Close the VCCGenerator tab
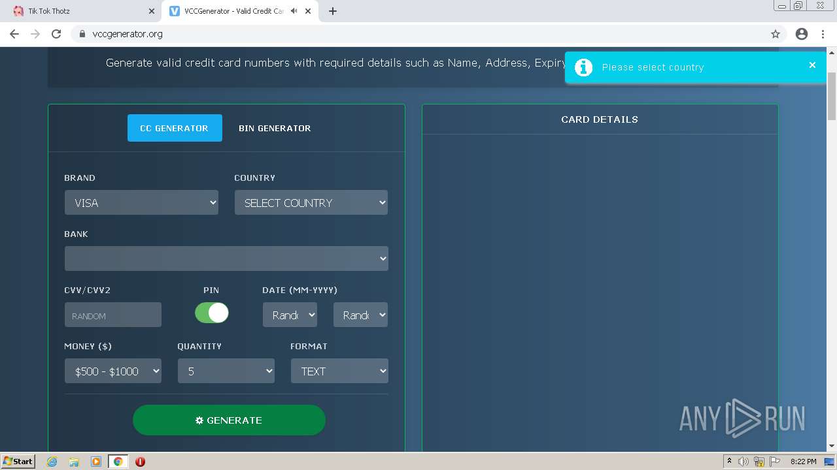The image size is (837, 470). [308, 11]
